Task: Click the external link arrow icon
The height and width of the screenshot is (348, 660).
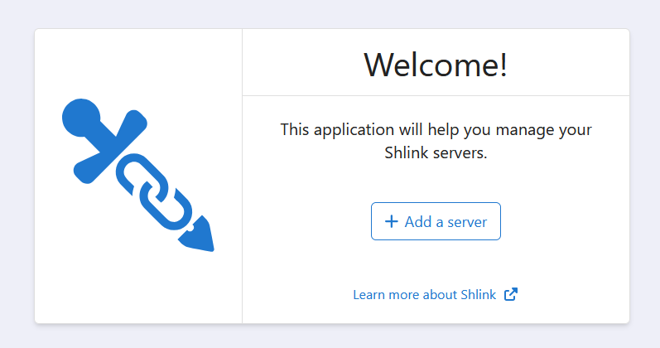Action: click(511, 294)
